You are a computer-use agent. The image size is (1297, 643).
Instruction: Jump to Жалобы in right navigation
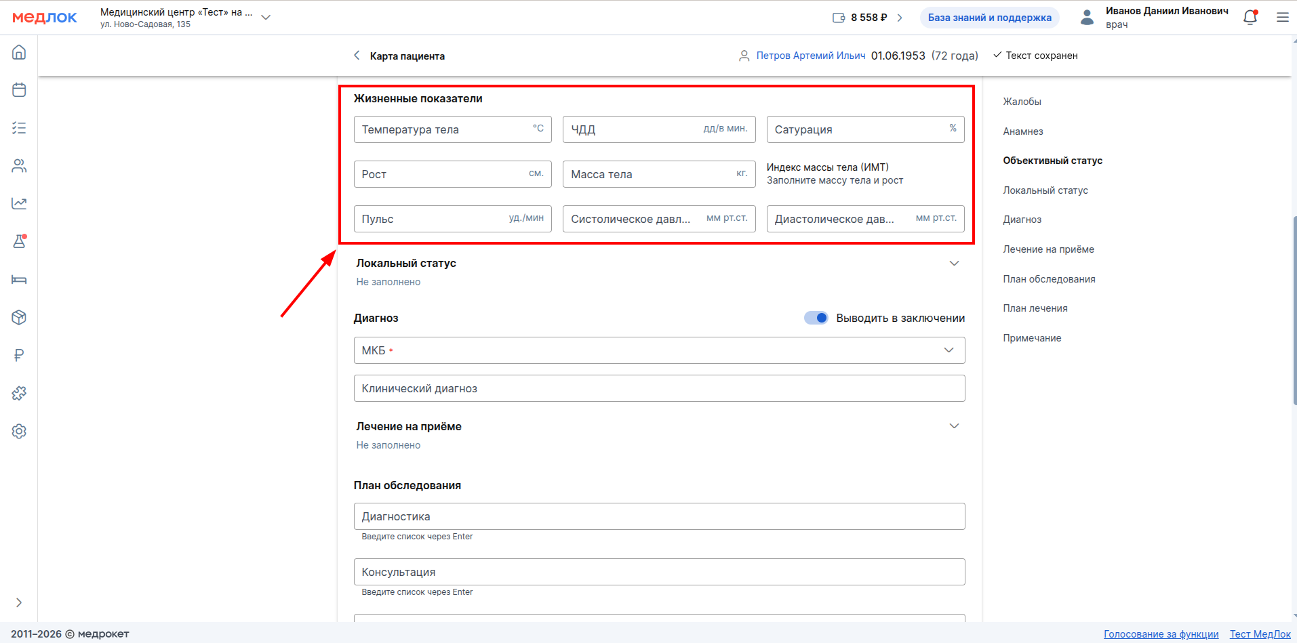[x=1022, y=102]
